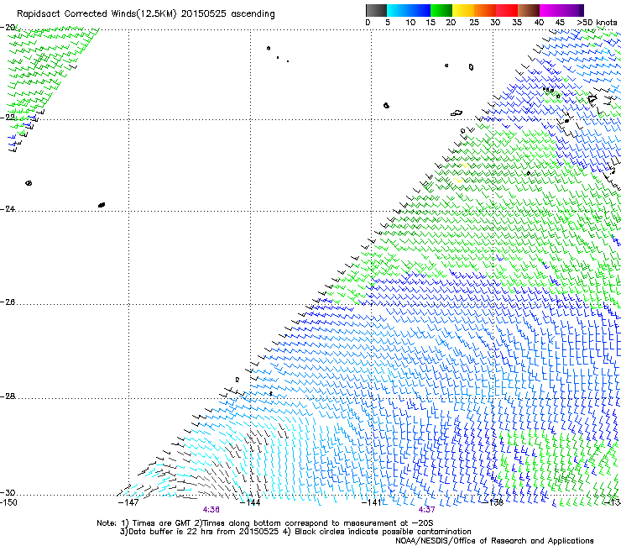Click the -141 longitude axis label

[x=371, y=502]
